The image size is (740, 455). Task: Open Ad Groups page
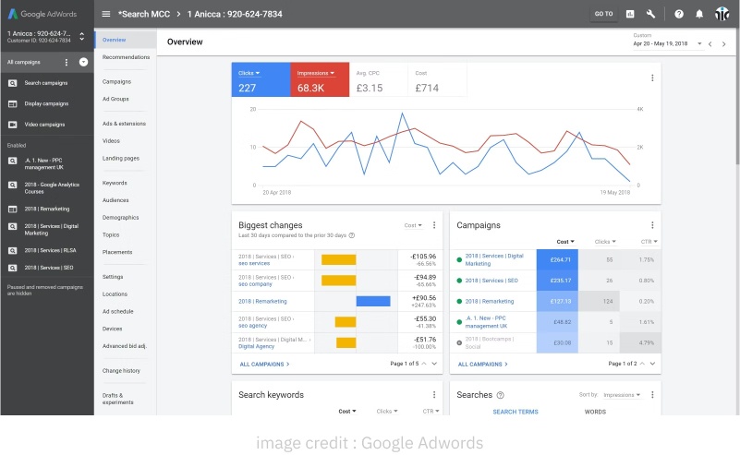[115, 99]
